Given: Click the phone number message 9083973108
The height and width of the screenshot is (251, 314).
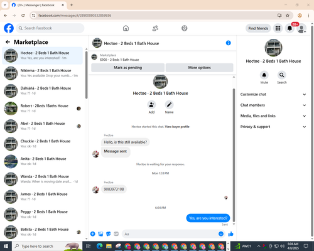Looking at the screenshot, I should pos(114,189).
